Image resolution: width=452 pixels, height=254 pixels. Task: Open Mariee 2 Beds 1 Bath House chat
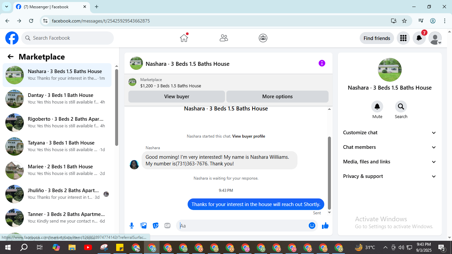coord(57,170)
